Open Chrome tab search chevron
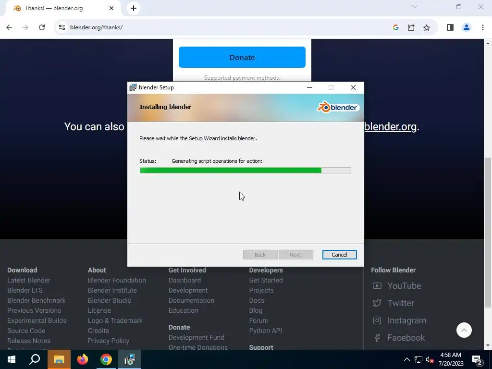Screen dimensions: 492x369 415,7
